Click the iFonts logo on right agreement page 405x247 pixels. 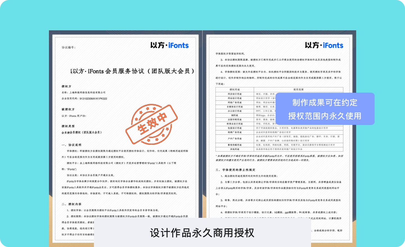click(x=324, y=45)
